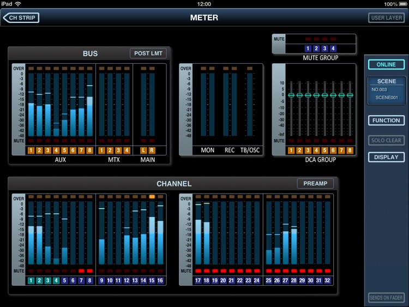Select AUX bus 4 number button
The image size is (409, 307).
pyautogui.click(x=56, y=151)
